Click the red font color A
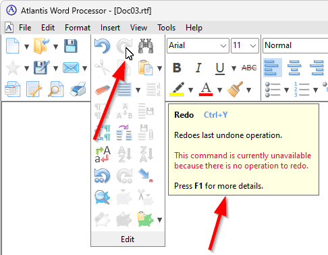This screenshot has height=255, width=328. (206, 89)
